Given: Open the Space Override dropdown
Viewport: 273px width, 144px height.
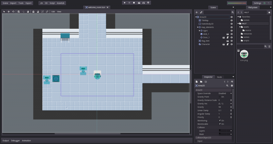Looking at the screenshot, I should [225, 94].
